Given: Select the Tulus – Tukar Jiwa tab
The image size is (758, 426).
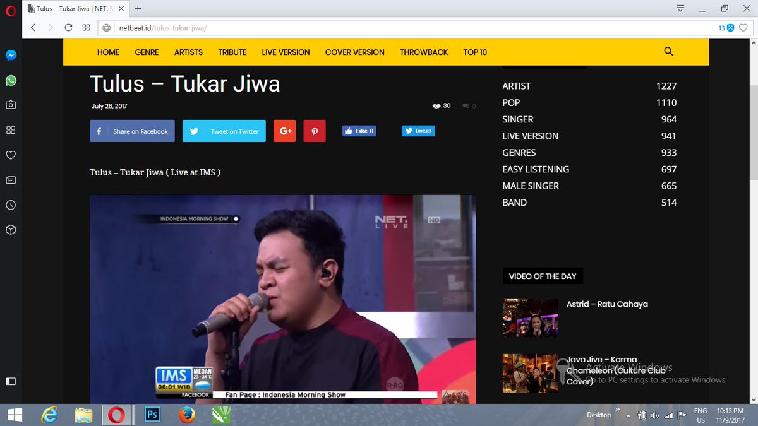Looking at the screenshot, I should [x=76, y=9].
